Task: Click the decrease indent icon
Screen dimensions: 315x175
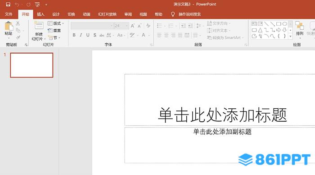Action: pos(183,26)
